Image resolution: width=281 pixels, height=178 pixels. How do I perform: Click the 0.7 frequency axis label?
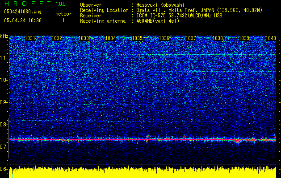(4, 146)
